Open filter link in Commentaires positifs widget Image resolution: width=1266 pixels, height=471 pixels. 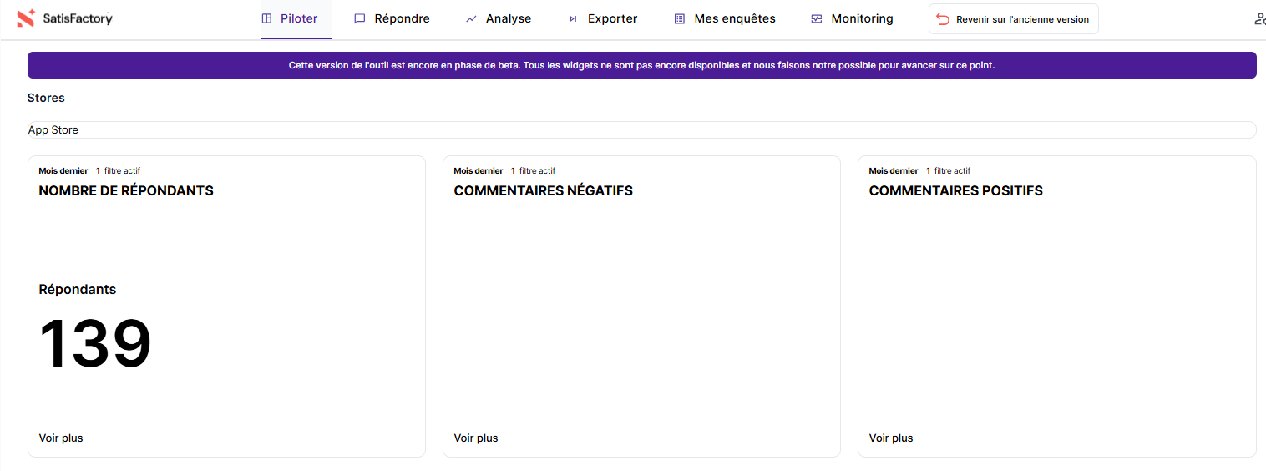(948, 171)
